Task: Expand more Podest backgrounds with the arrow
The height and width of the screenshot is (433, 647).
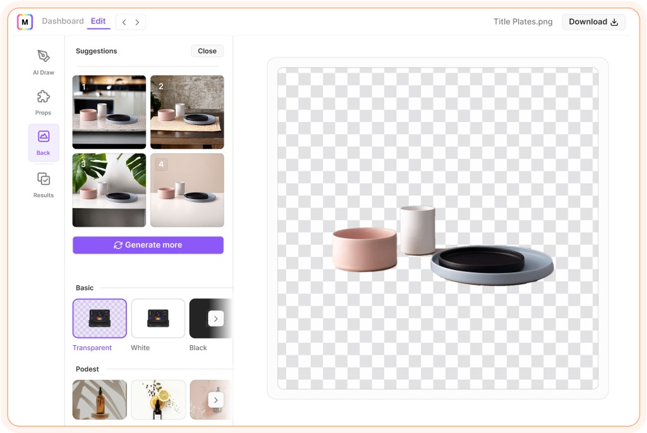Action: [216, 400]
